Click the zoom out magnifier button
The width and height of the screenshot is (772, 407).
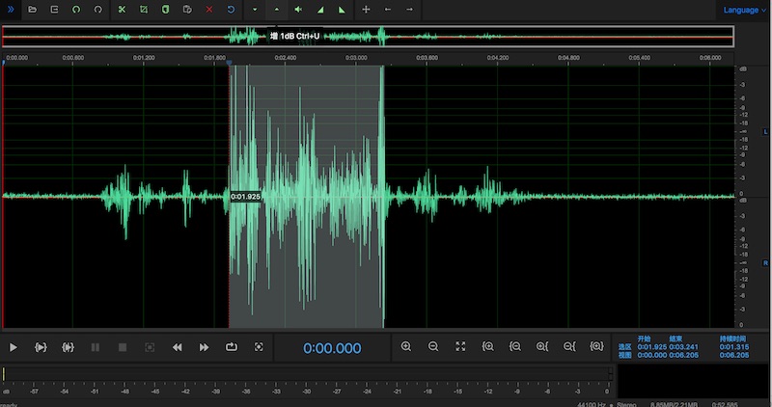[433, 347]
